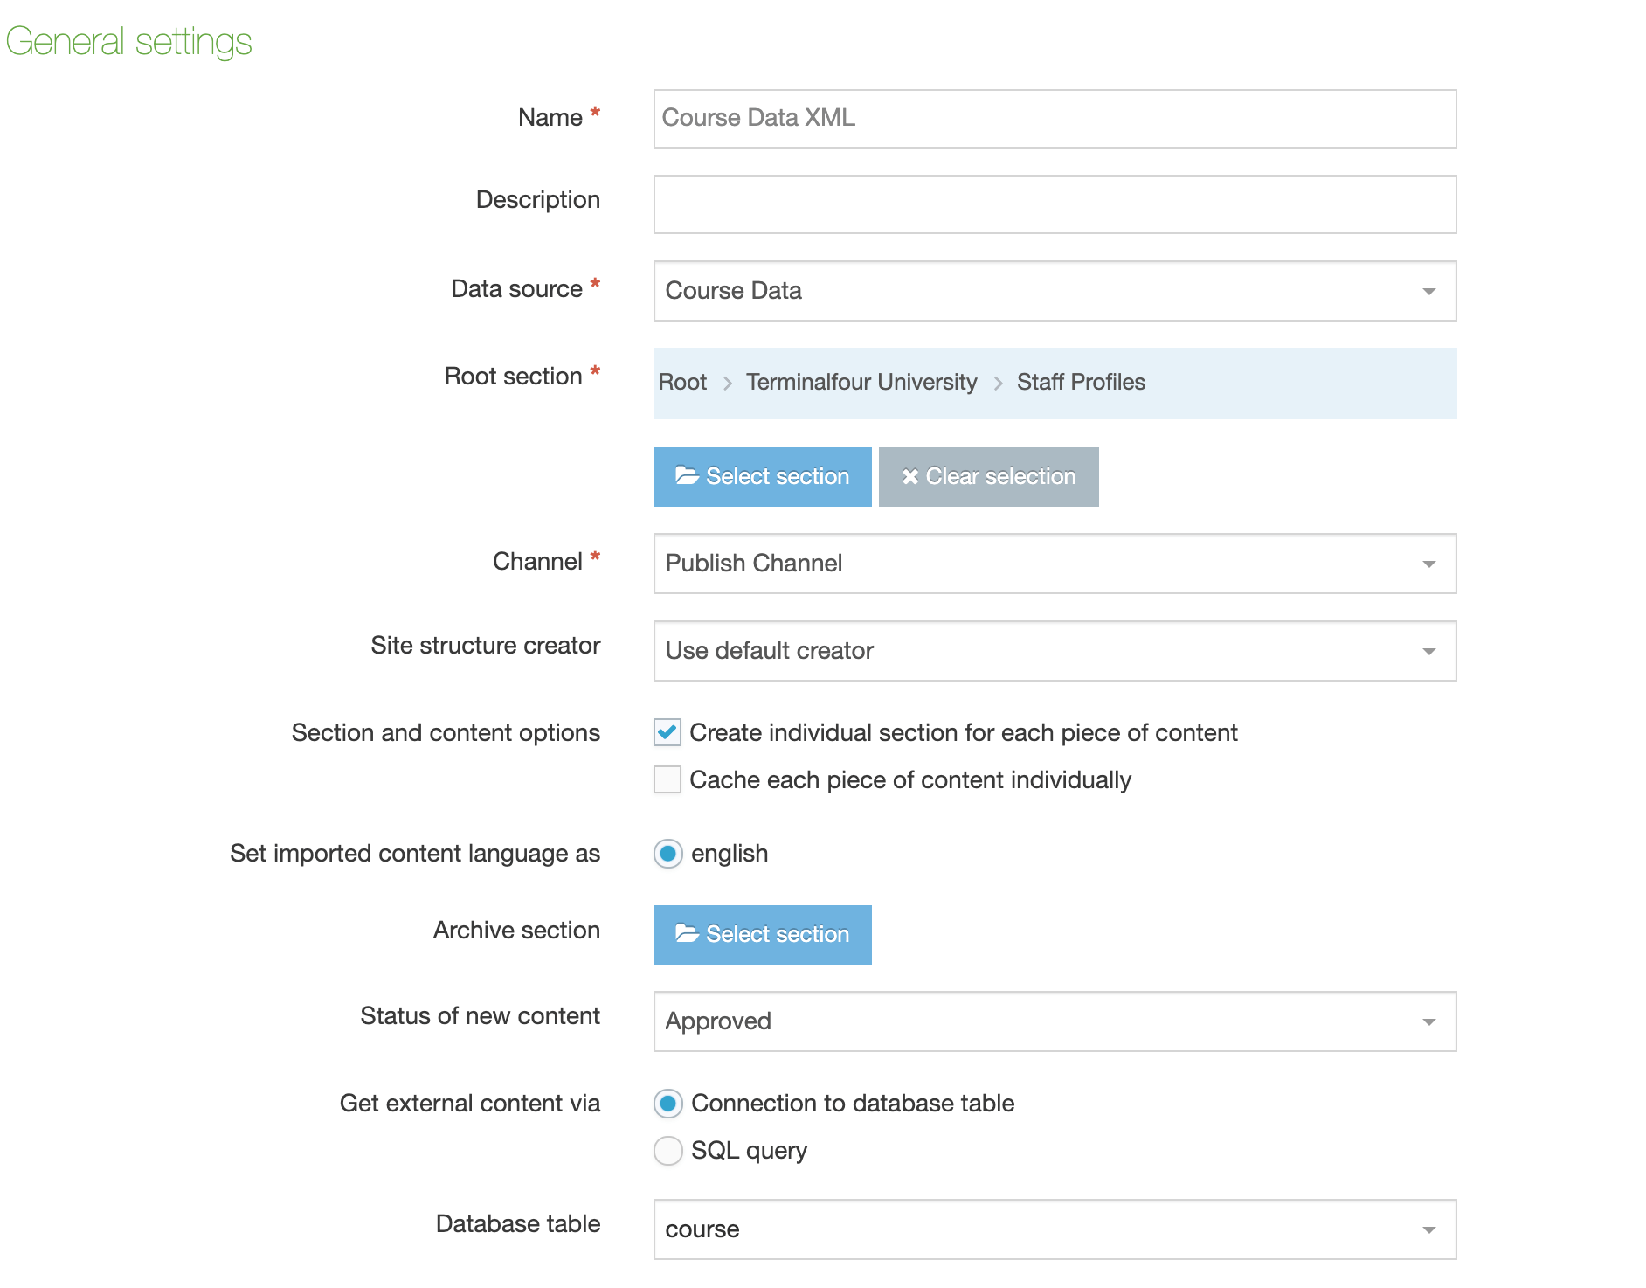Click the folder icon on Archive section's Select section

pyautogui.click(x=687, y=934)
